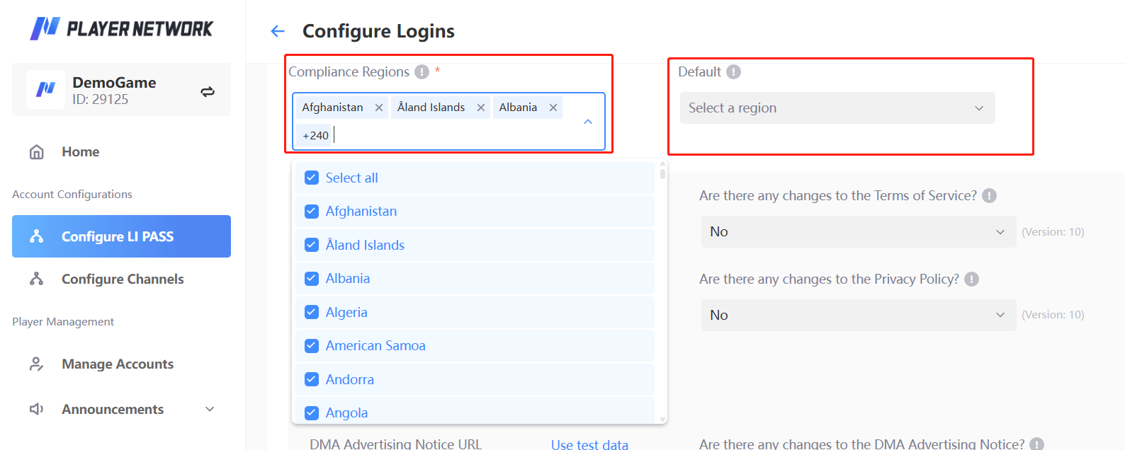Image resolution: width=1125 pixels, height=450 pixels.
Task: Click the info icon next to Default
Action: [734, 72]
